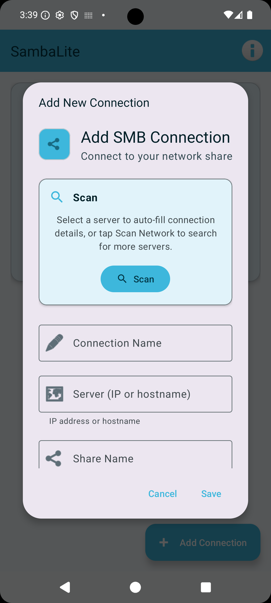Tap the magnifier icon next to Scan heading
This screenshot has height=603, width=271.
point(57,197)
